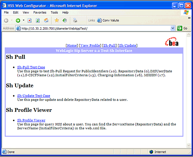Open the Favorites menu
193x157 pixels.
pos(40,13)
